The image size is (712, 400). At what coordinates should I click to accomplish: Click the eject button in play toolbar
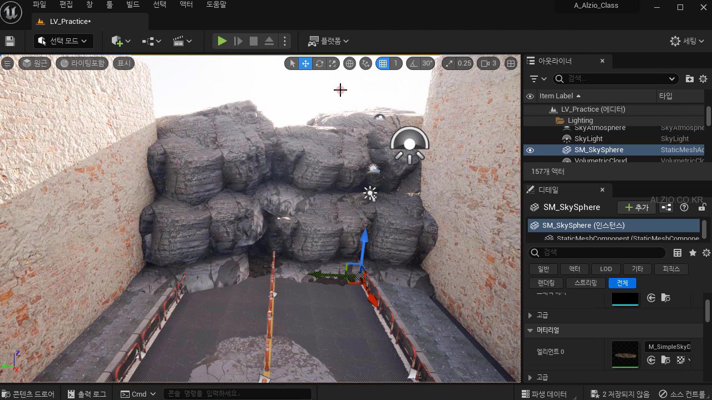[x=269, y=41]
